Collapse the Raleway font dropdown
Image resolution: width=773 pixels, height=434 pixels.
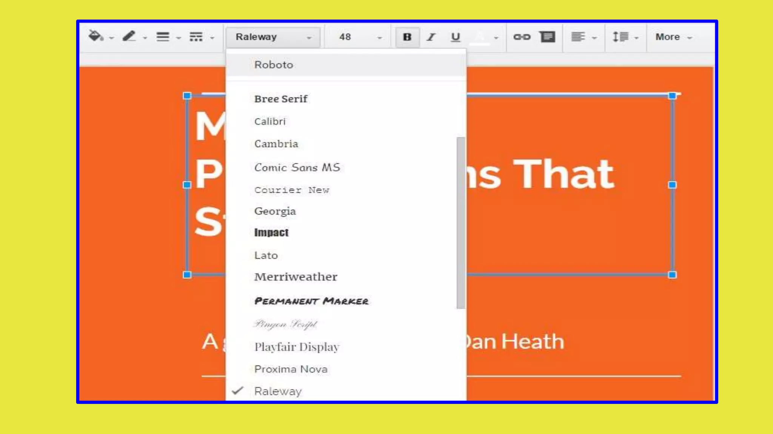[x=273, y=37]
